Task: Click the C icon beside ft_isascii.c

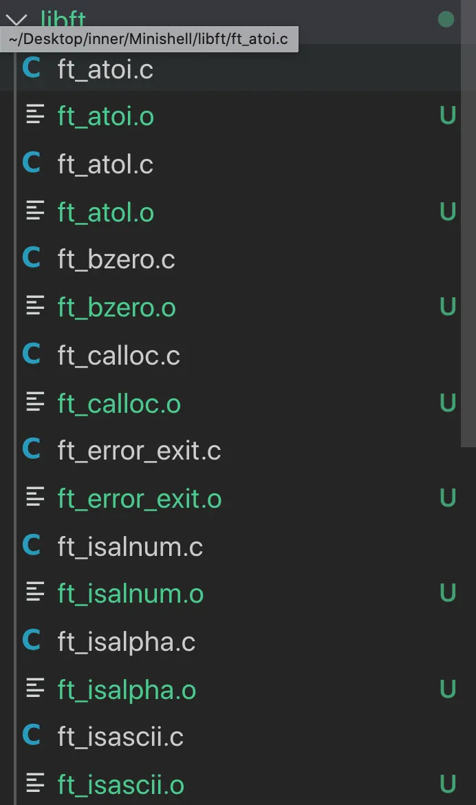Action: pos(32,736)
